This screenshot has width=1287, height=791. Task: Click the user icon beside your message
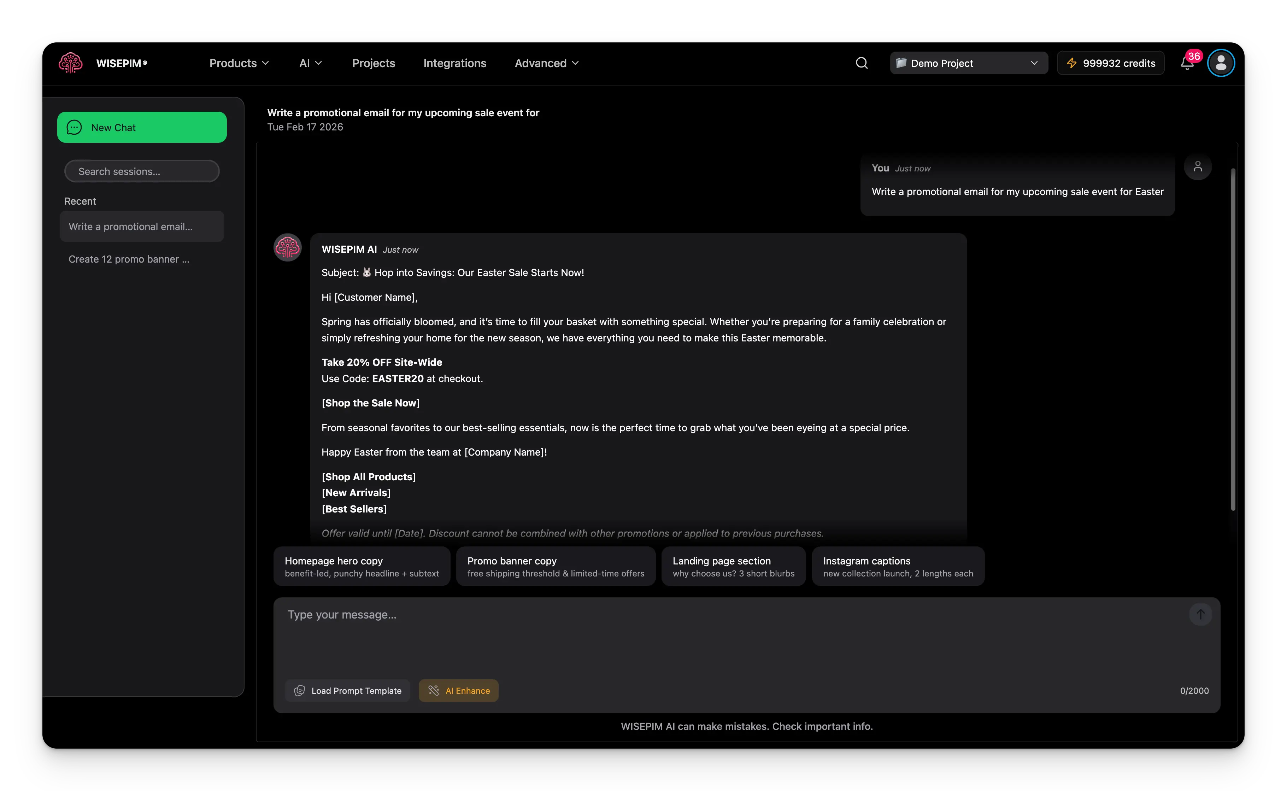tap(1199, 166)
